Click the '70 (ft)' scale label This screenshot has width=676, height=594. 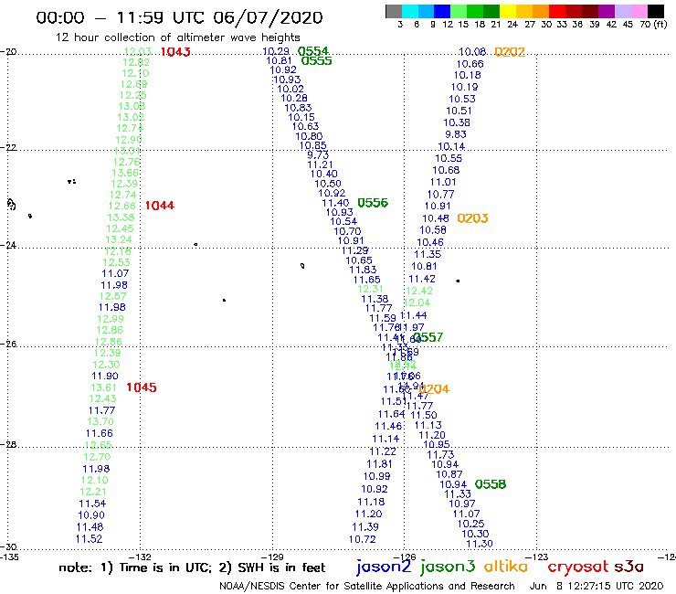tap(653, 25)
